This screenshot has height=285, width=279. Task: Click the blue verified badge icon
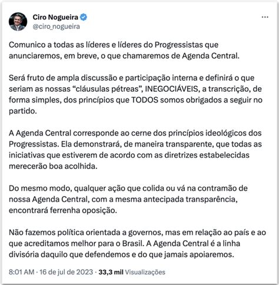coord(84,17)
